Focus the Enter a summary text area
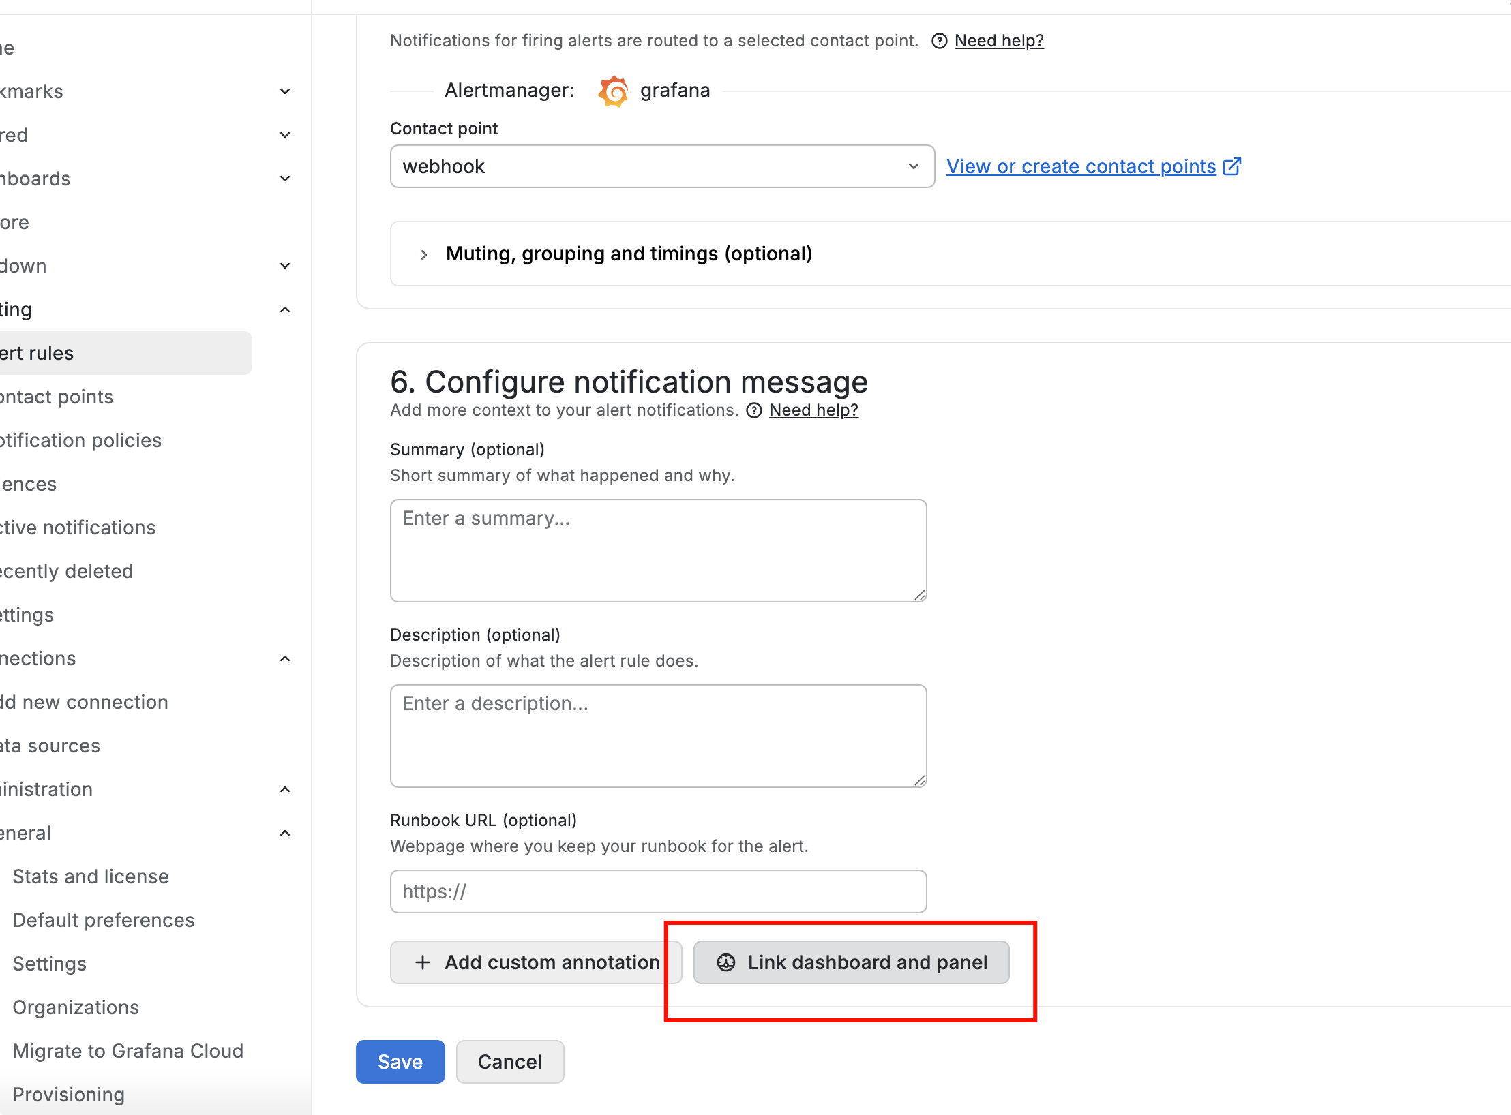The width and height of the screenshot is (1511, 1115). pyautogui.click(x=658, y=551)
